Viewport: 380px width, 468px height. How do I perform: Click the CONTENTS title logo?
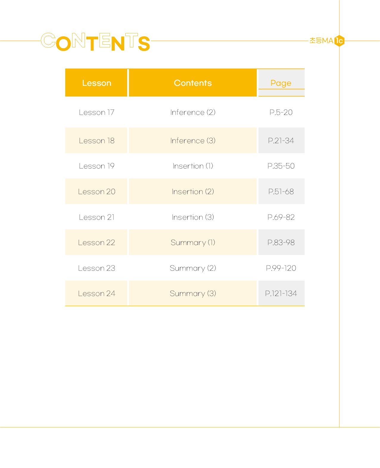pyautogui.click(x=95, y=42)
